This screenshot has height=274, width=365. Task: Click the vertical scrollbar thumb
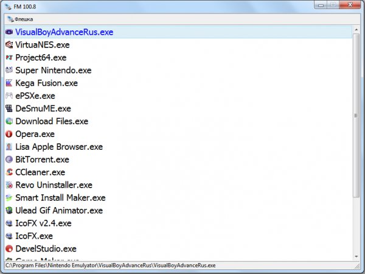coord(356,116)
